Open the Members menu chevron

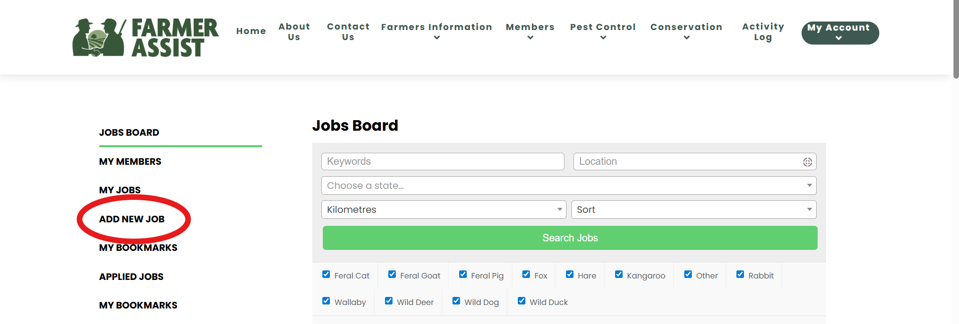click(530, 38)
